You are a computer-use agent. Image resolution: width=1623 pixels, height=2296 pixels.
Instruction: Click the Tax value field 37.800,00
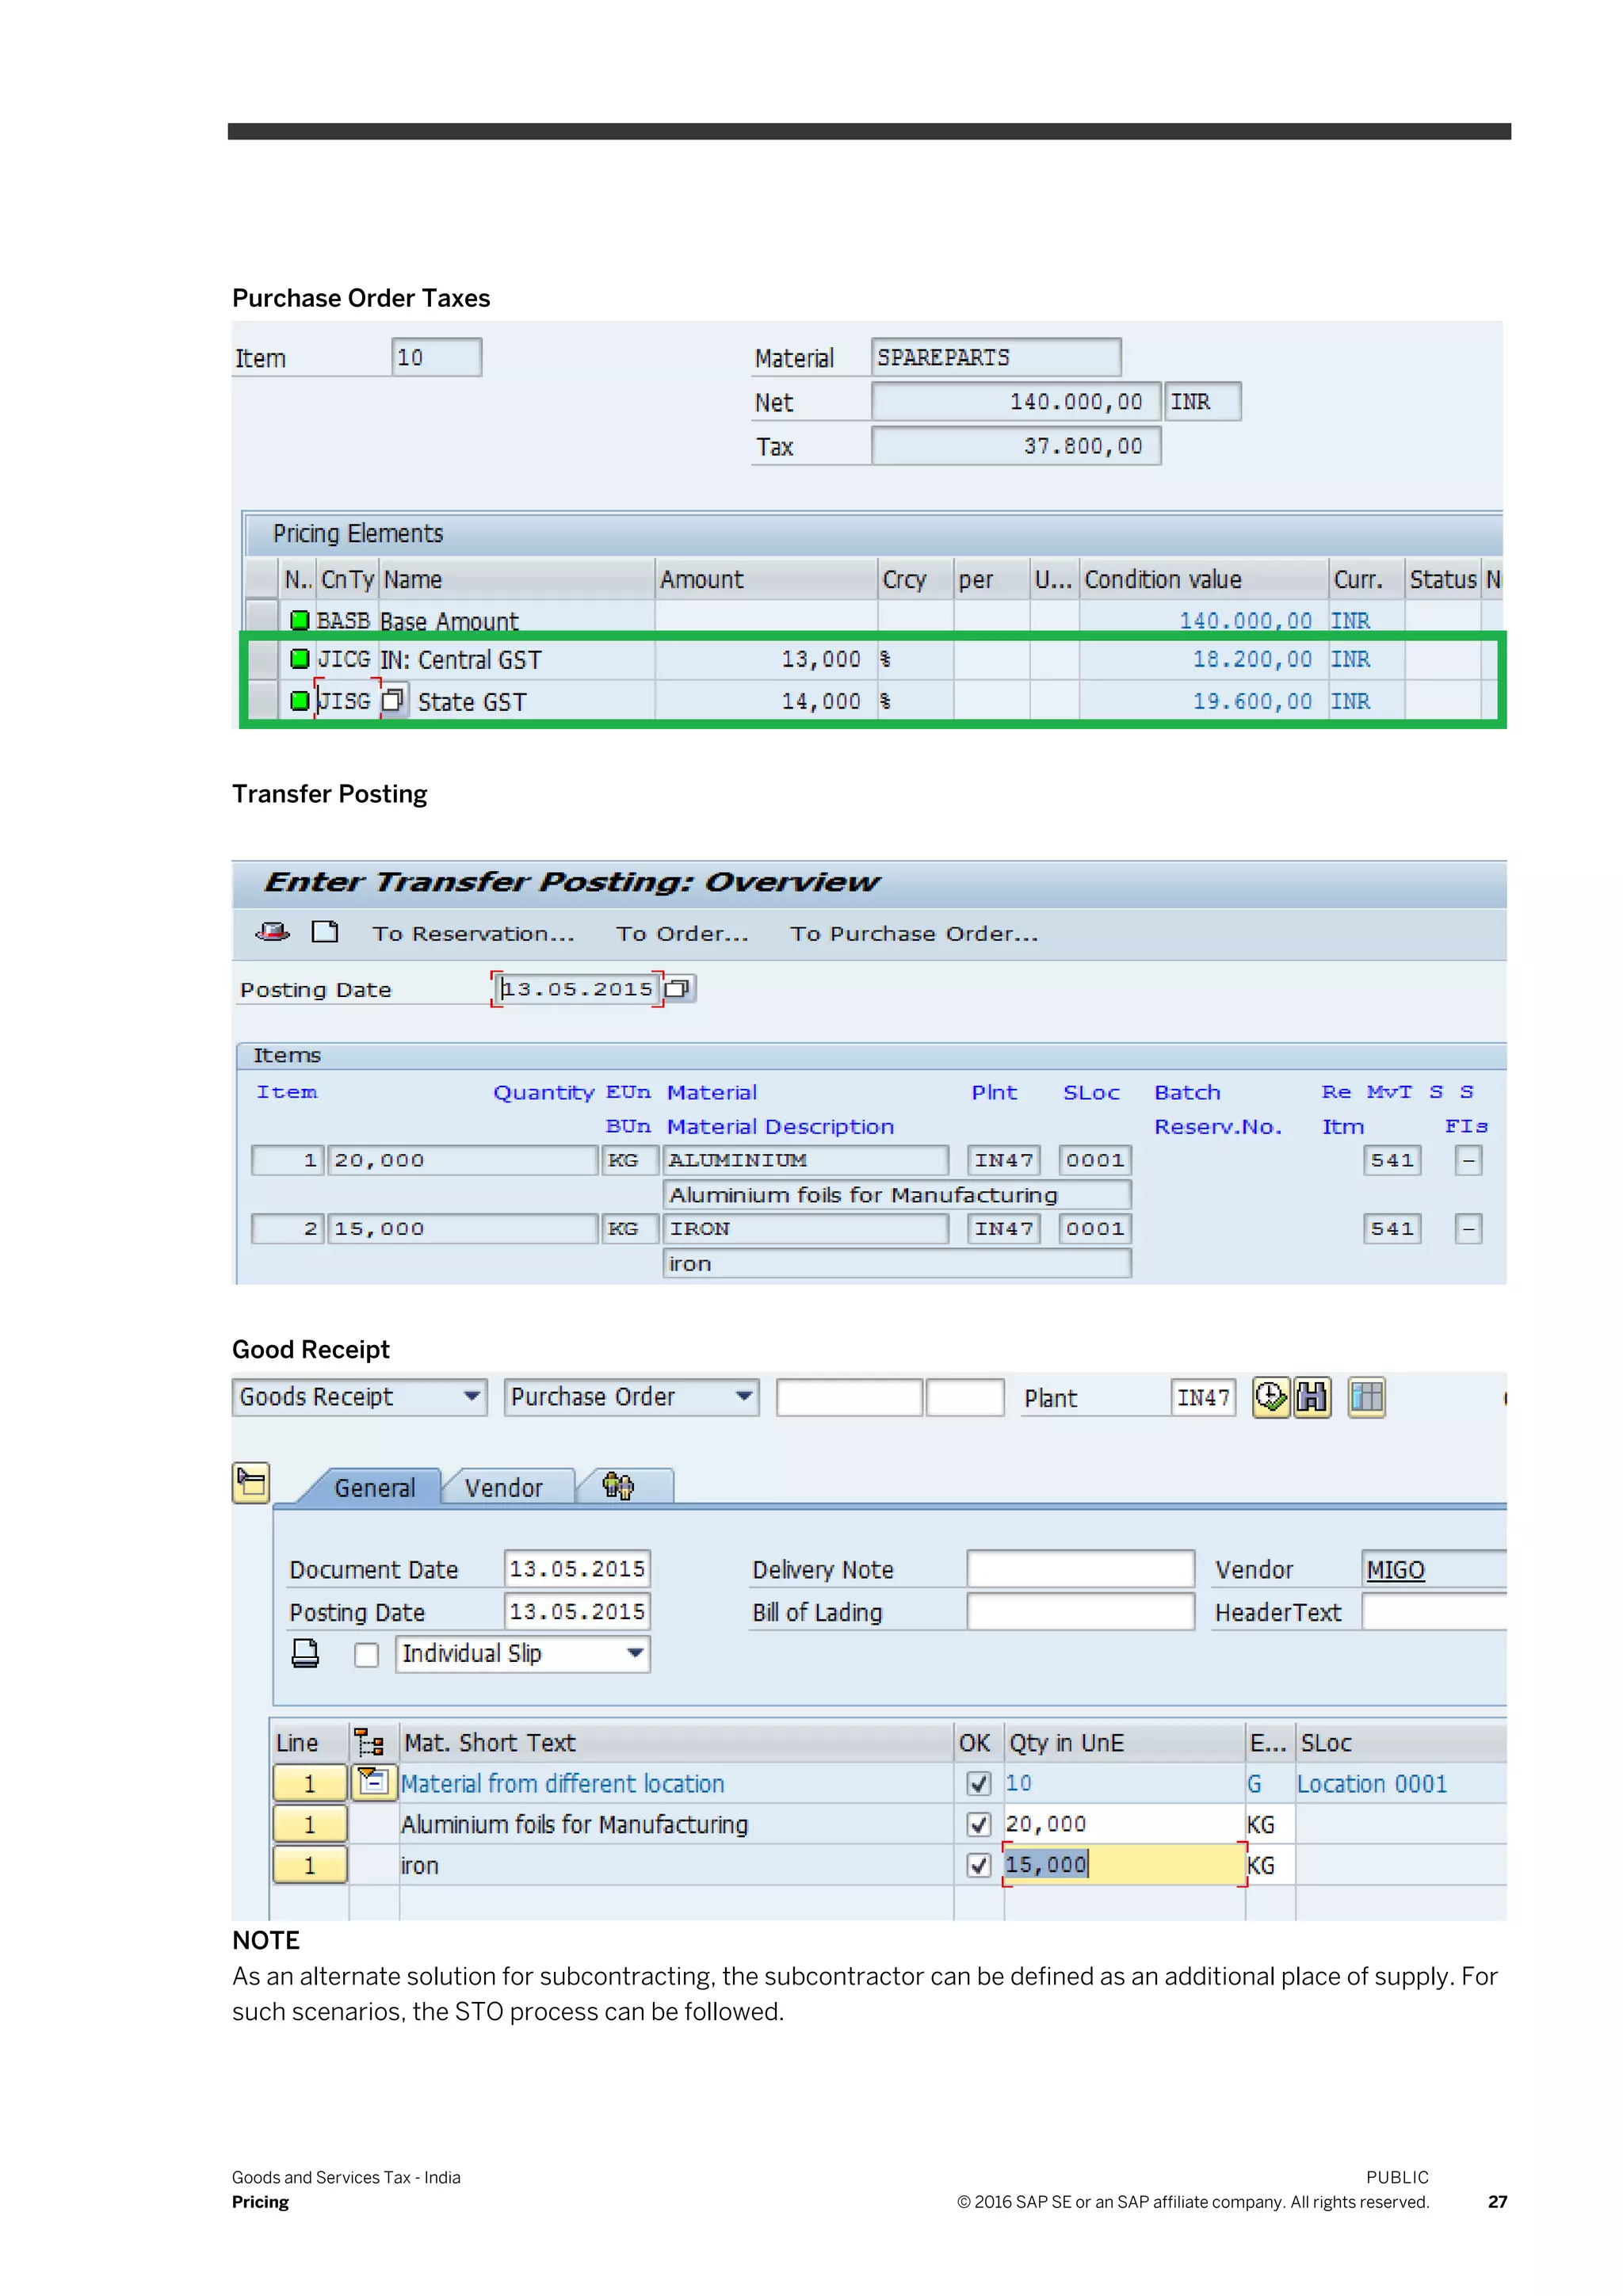click(1016, 445)
